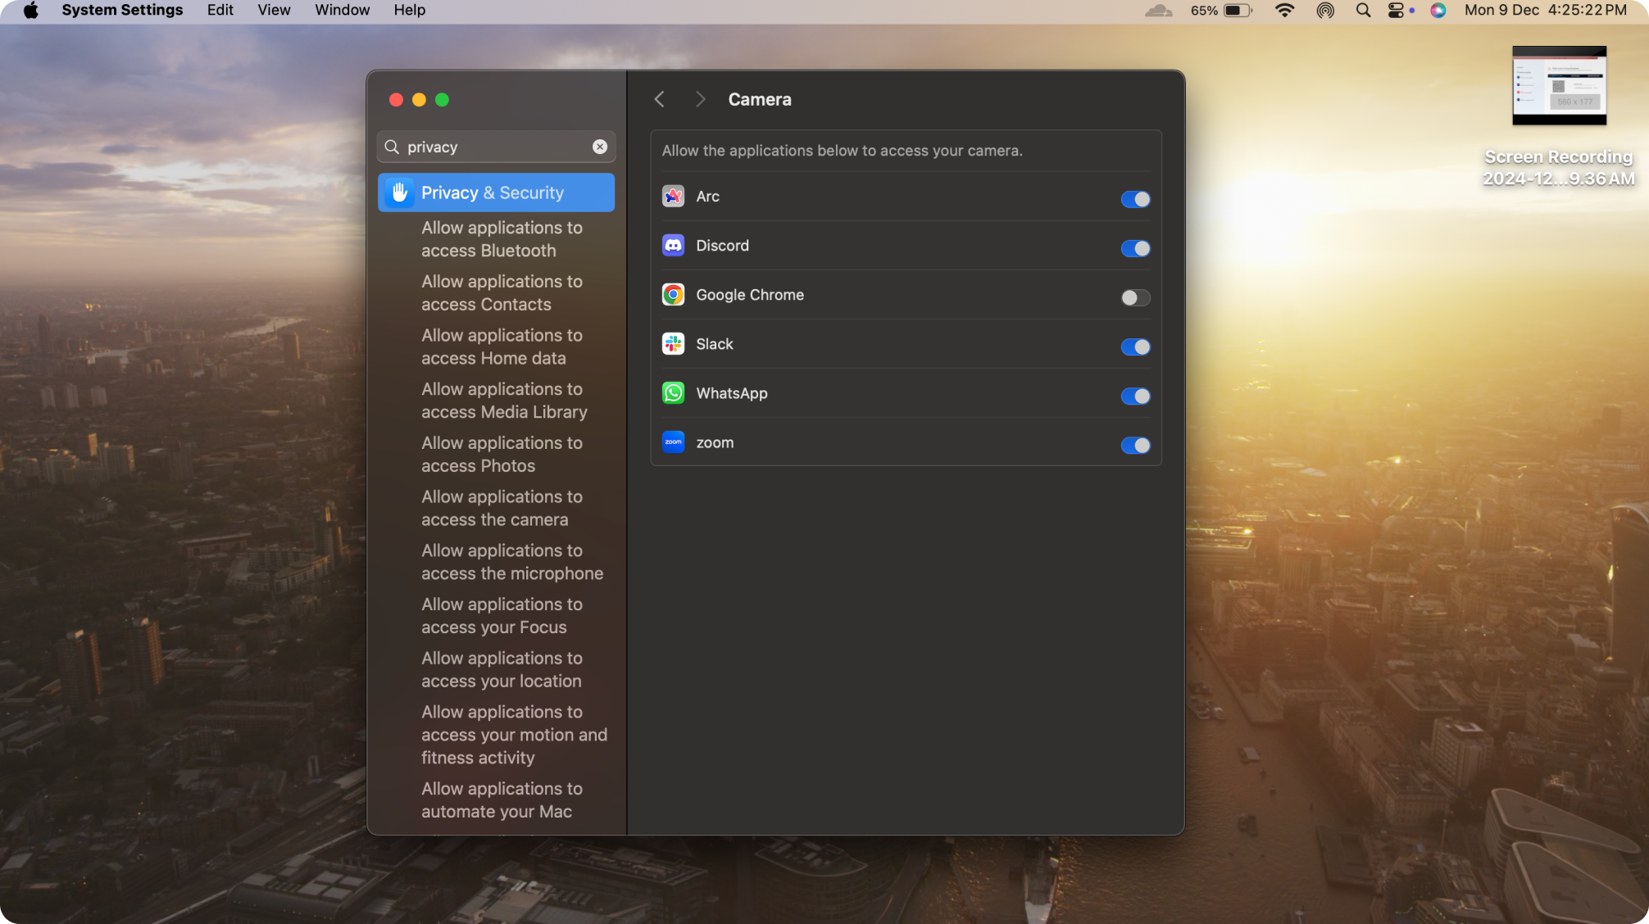Click the WhatsApp label
This screenshot has width=1649, height=924.
pos(731,393)
